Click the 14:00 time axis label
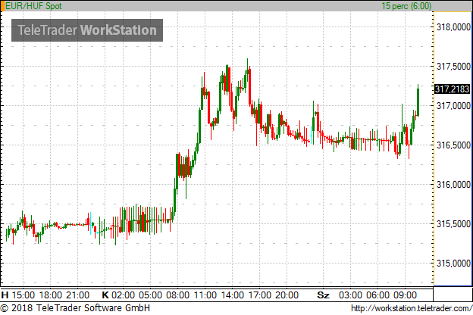Viewport: 473px width, 315px height. click(x=232, y=295)
